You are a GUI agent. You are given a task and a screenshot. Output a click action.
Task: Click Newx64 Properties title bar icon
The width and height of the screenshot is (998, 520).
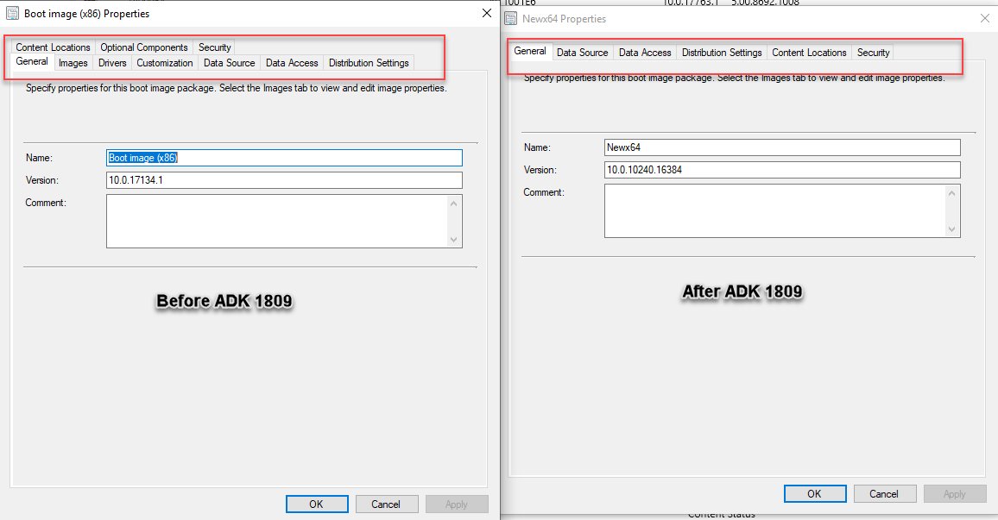510,18
